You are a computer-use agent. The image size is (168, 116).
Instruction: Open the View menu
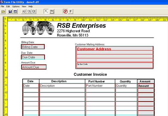[x=24, y=7]
